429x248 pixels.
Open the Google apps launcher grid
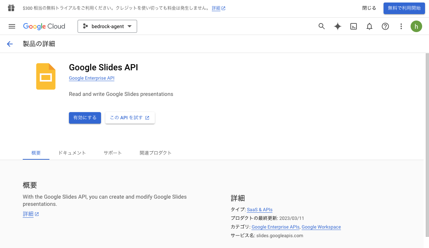[x=11, y=8]
